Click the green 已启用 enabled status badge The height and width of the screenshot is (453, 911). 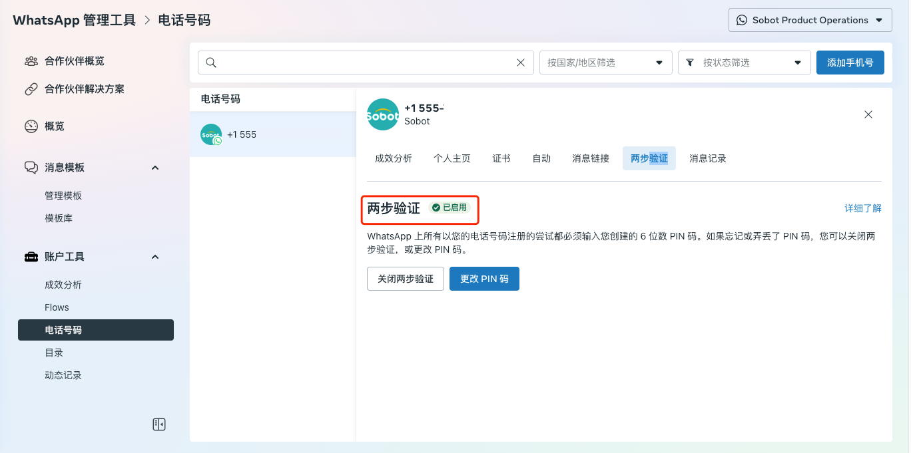[450, 208]
